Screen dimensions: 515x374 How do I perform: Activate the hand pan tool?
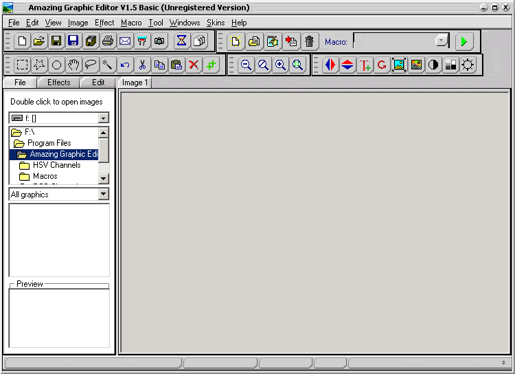(73, 65)
